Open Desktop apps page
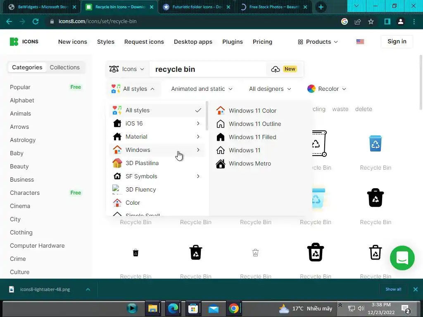This screenshot has height=317, width=423. pos(193,42)
